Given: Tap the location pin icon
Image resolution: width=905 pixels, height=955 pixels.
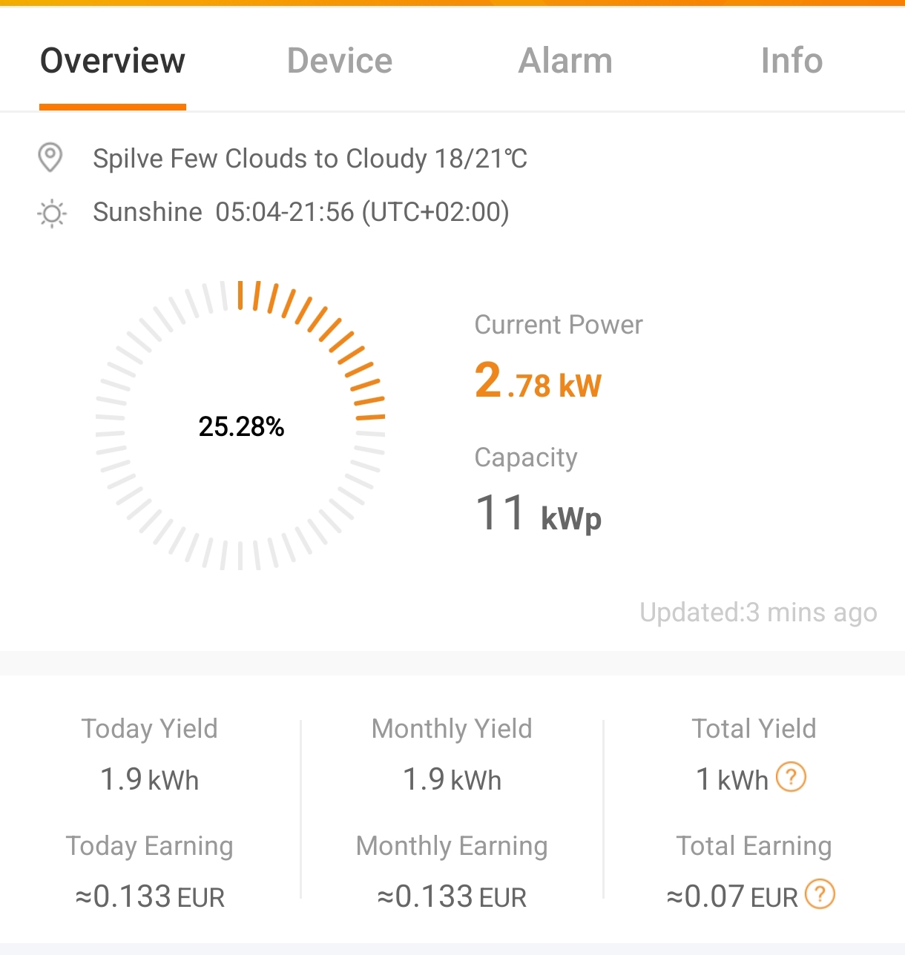Looking at the screenshot, I should [50, 158].
